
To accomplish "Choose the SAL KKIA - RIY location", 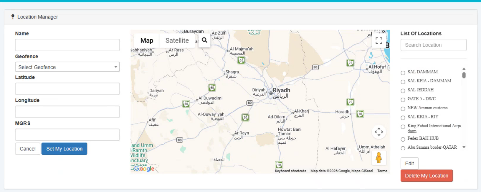I will 403,118.
